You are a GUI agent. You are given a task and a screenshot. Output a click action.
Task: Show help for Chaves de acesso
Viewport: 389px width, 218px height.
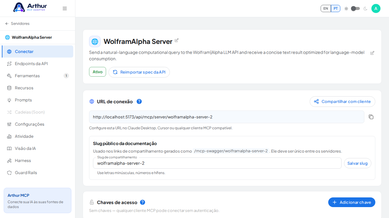[143, 202]
